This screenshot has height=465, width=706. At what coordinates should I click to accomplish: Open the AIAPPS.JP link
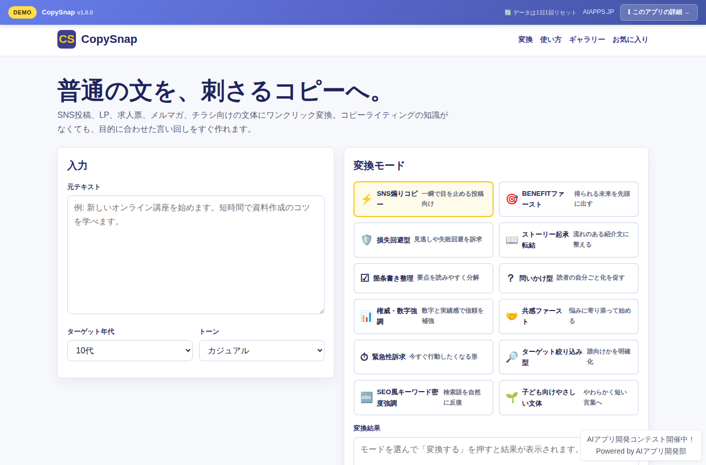point(598,12)
